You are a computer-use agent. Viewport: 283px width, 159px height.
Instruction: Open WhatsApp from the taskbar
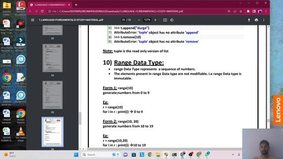point(207,154)
